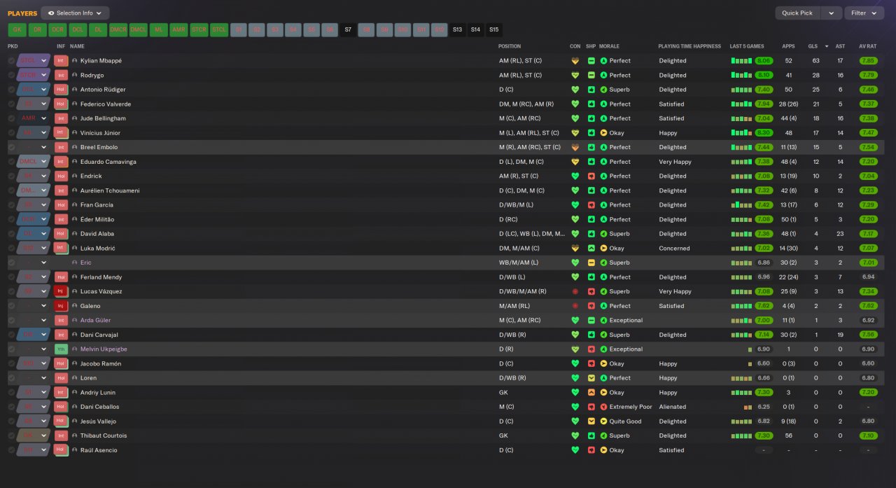Open the arrow next to Quick Pick
The image size is (896, 488).
(832, 13)
